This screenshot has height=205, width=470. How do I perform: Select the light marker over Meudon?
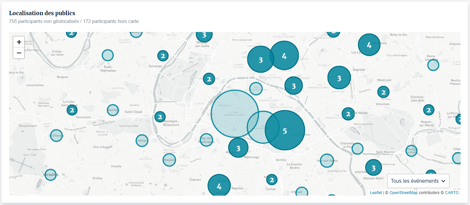pos(169,160)
